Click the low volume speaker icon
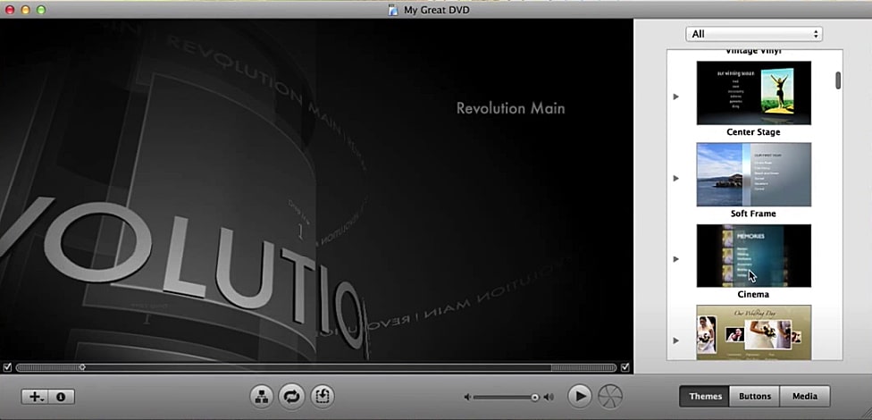The height and width of the screenshot is (420, 872). [466, 397]
